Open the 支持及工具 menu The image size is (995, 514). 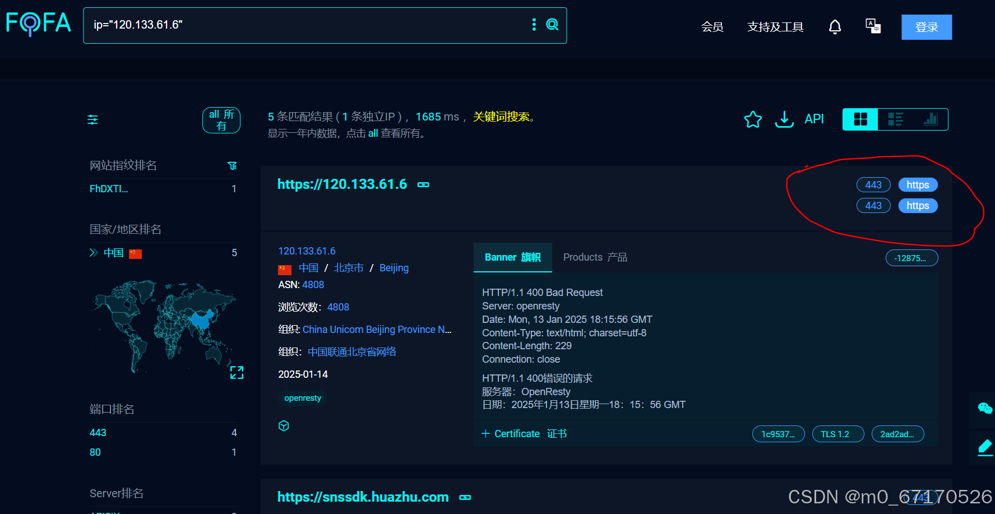(775, 27)
